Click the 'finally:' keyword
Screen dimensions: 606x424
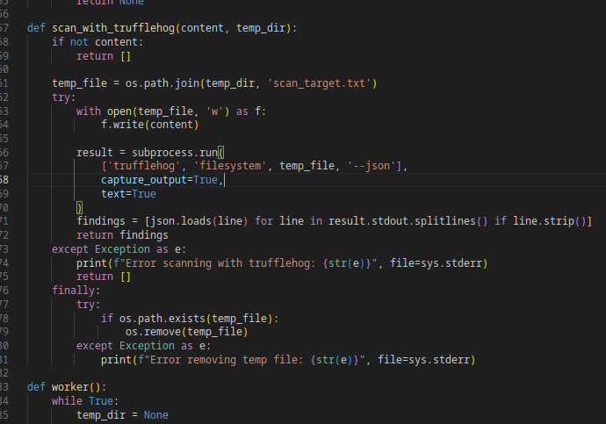(x=76, y=291)
